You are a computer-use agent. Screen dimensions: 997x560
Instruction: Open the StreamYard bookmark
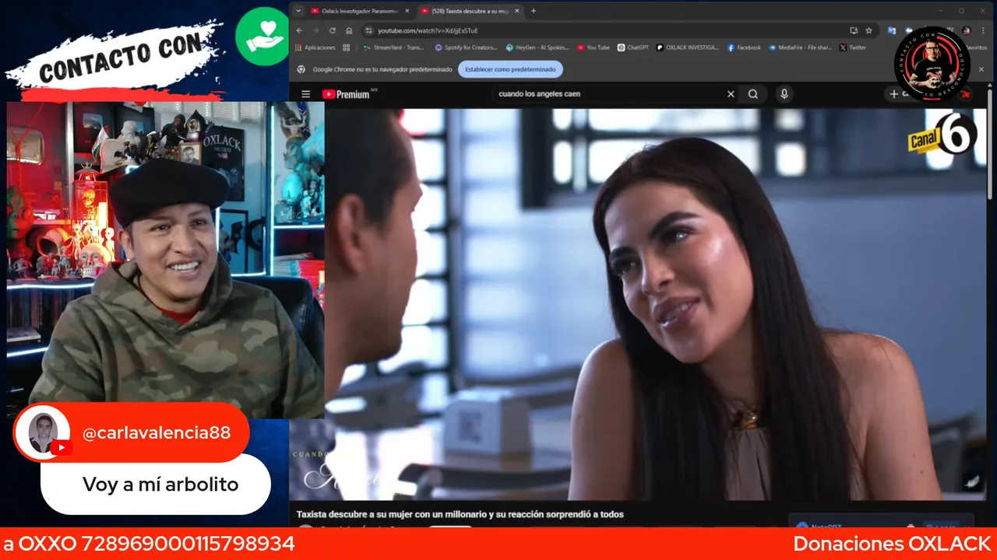(x=393, y=47)
